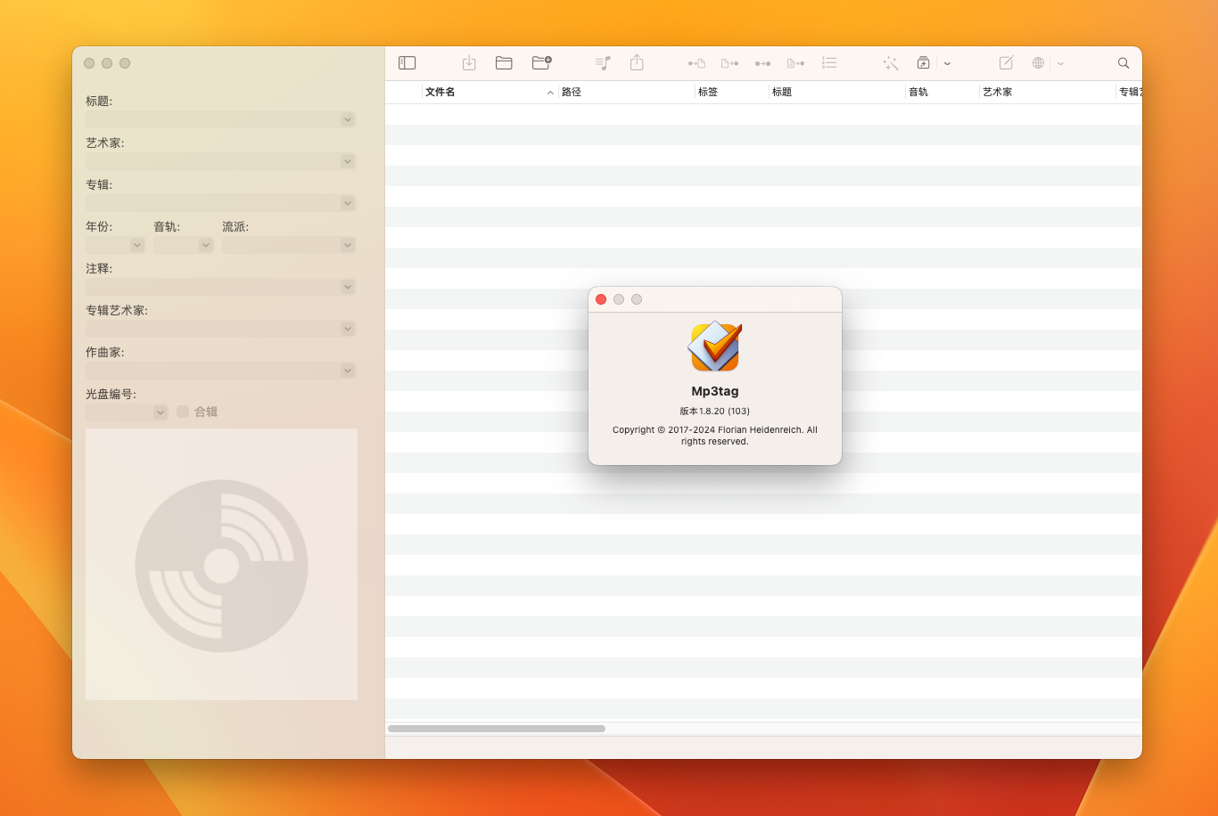Open dropdown arrow beside action groups icon

pyautogui.click(x=947, y=64)
